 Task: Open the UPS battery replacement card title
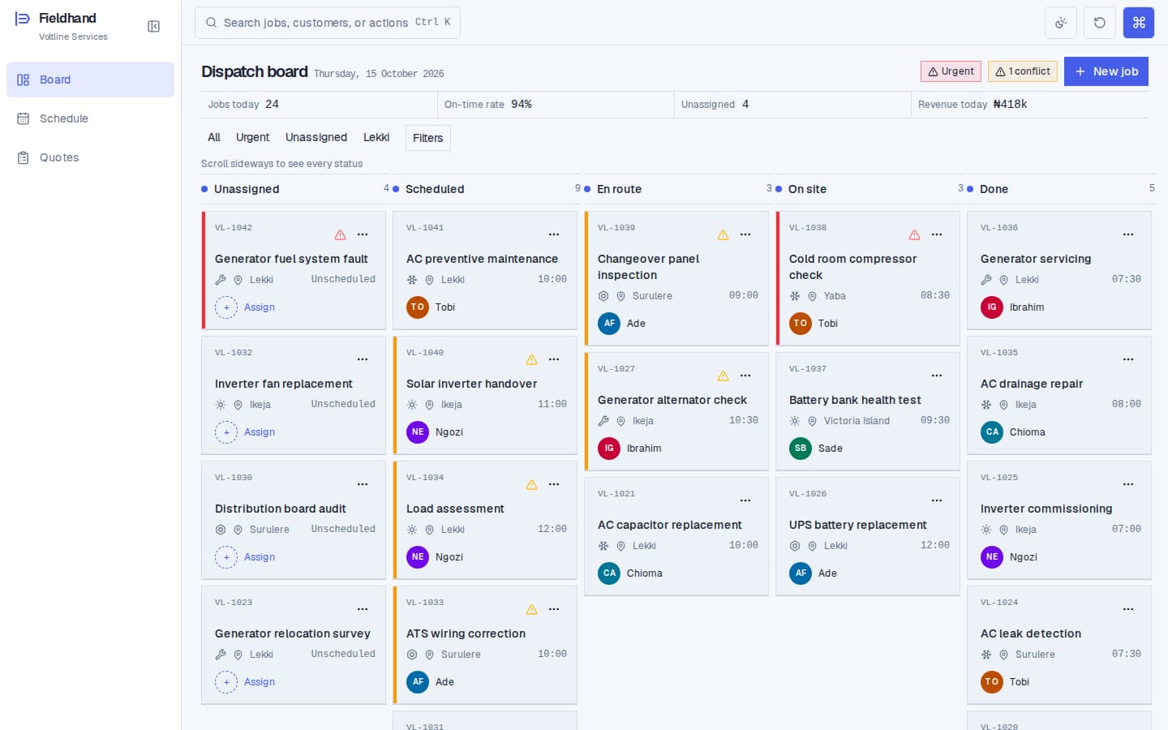coord(857,525)
